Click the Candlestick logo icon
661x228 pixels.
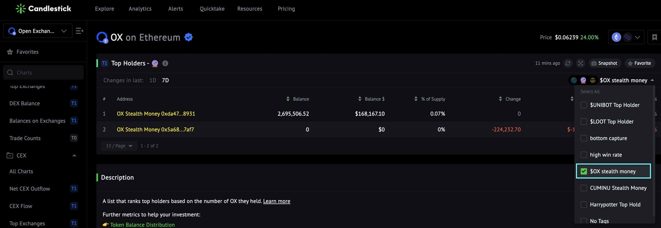21,9
